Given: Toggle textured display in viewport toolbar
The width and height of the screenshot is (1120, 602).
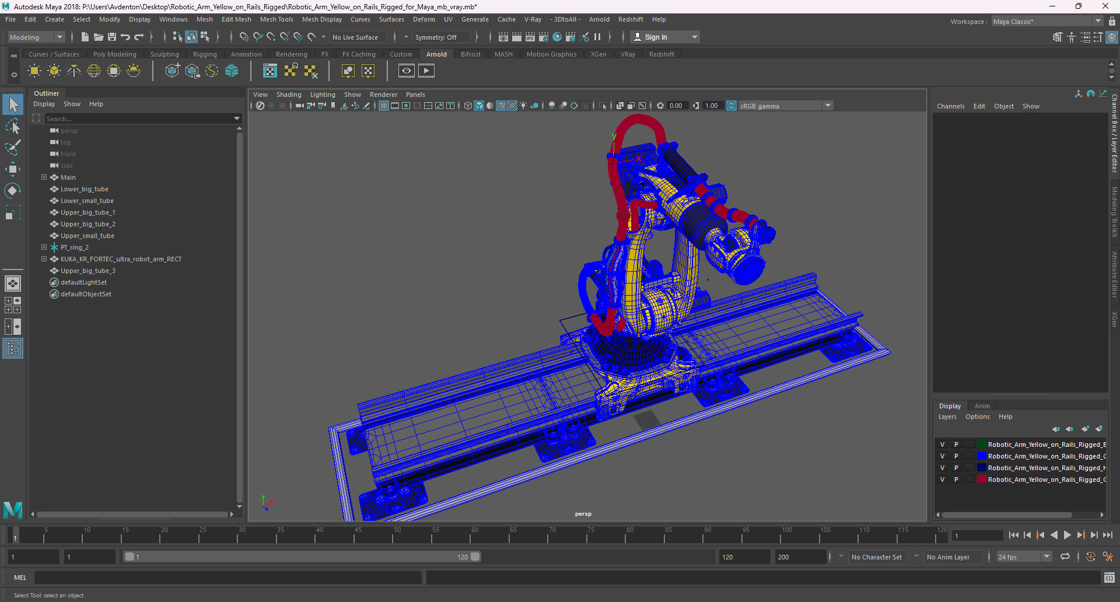Looking at the screenshot, I should point(512,106).
